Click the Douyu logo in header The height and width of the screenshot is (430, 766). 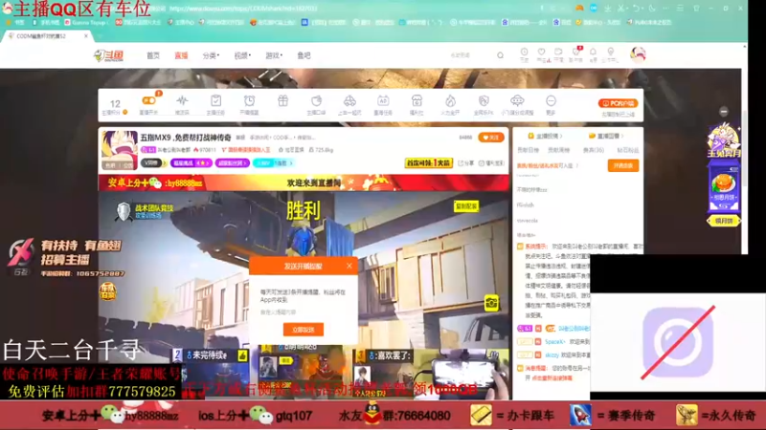point(108,55)
